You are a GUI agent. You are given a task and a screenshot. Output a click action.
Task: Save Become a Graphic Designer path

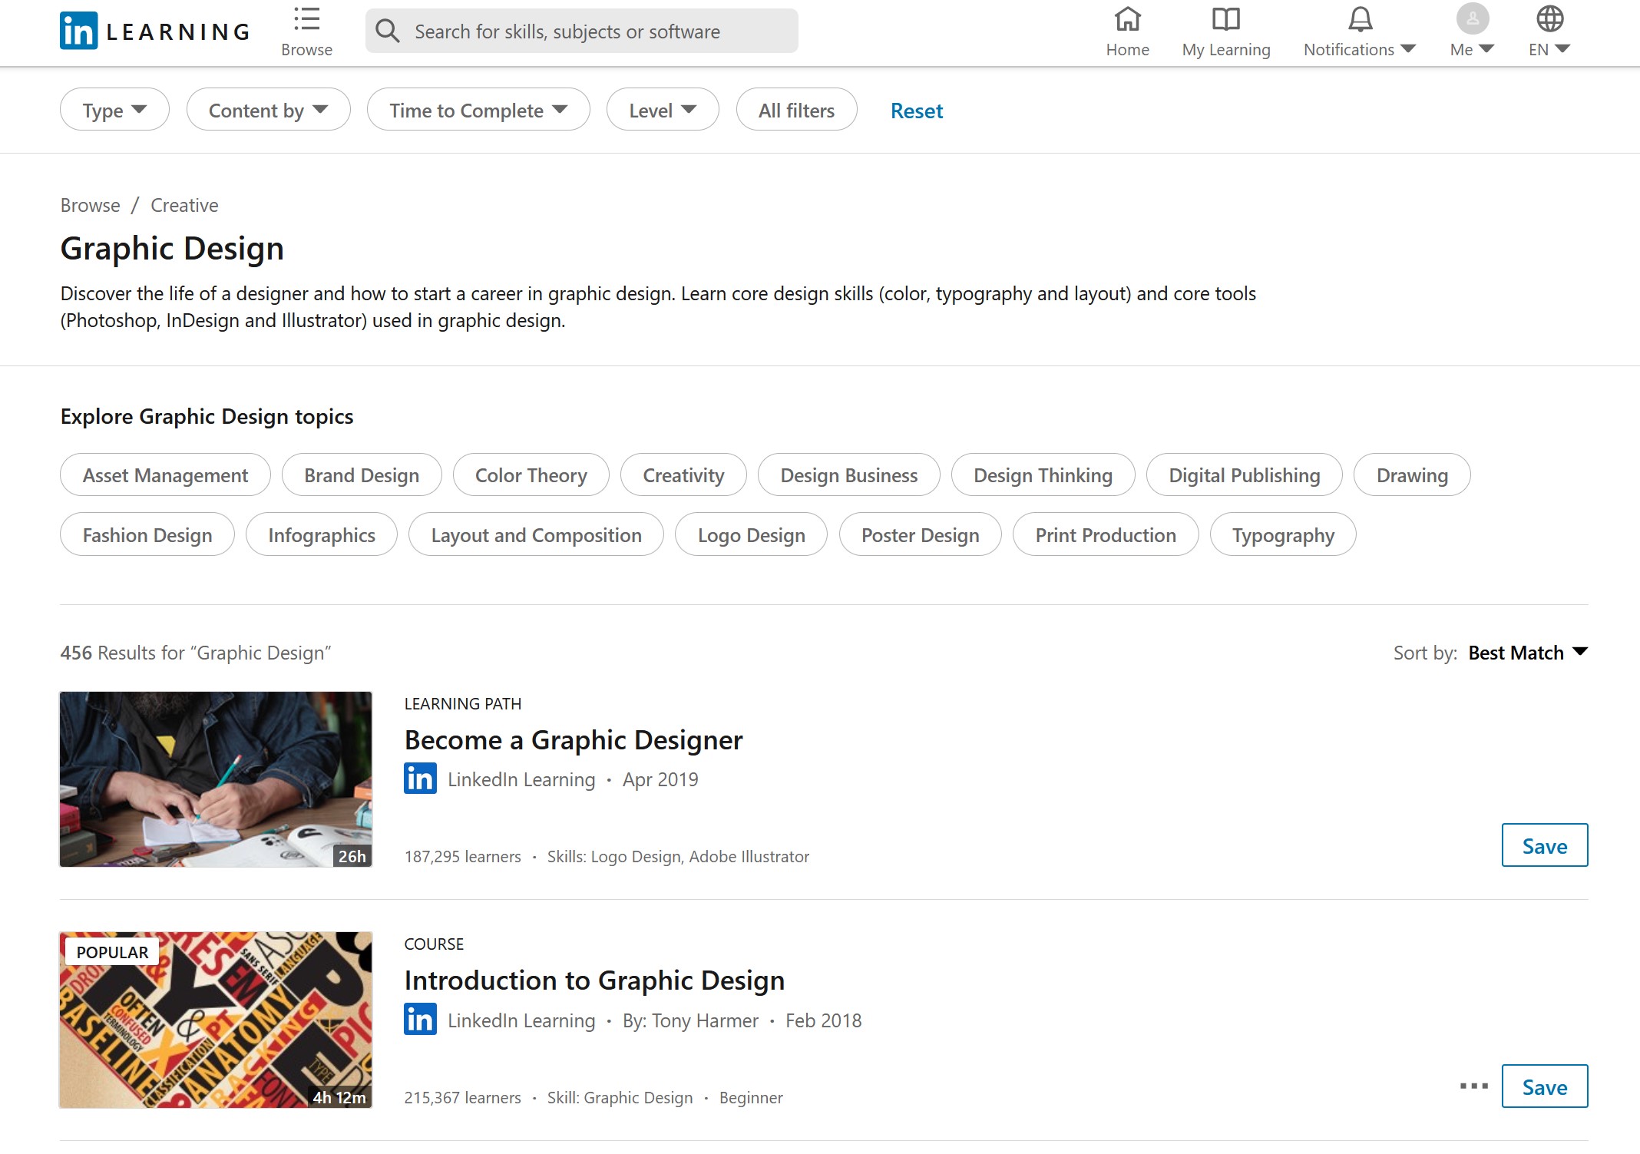coord(1544,845)
